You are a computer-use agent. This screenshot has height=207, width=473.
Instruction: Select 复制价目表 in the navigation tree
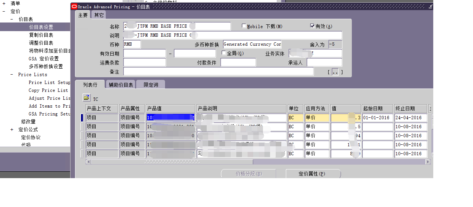click(41, 35)
